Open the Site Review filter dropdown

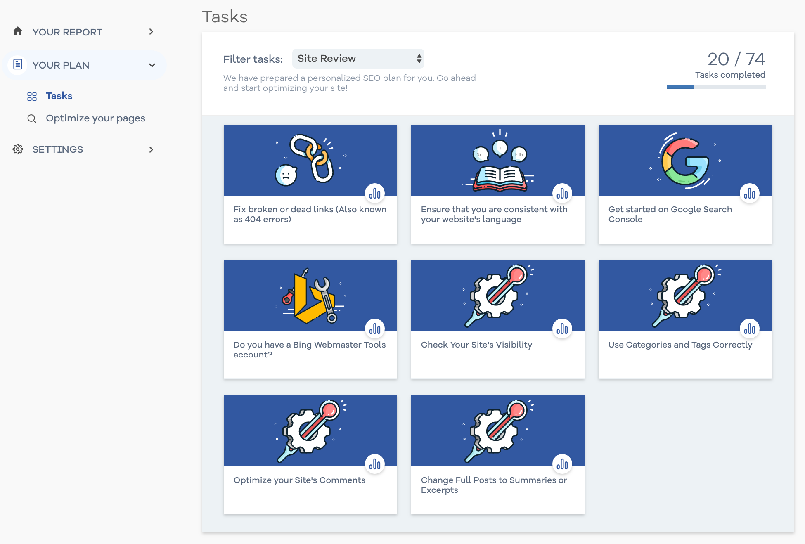[x=358, y=59]
